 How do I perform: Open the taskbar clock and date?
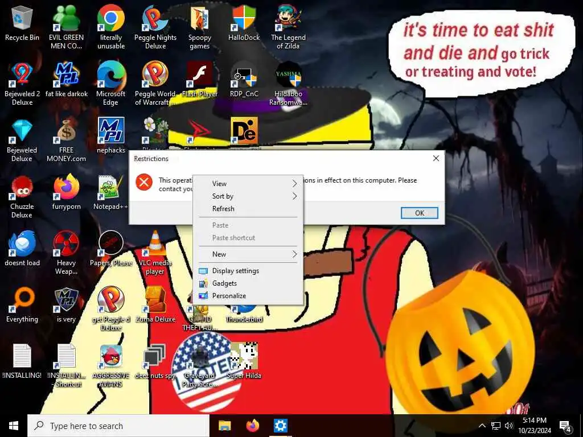click(x=535, y=426)
